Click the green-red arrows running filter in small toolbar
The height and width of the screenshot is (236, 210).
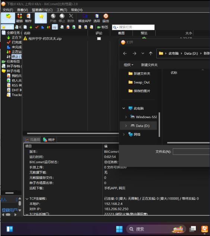pos(48,27)
